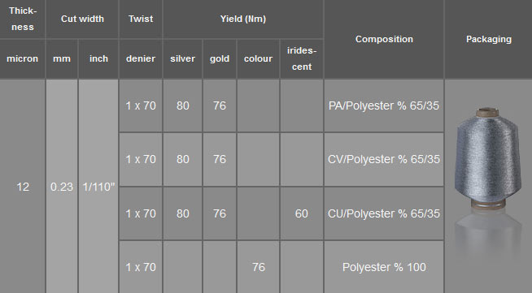Click the gold sub-header
532x293 pixels.
pyautogui.click(x=220, y=59)
